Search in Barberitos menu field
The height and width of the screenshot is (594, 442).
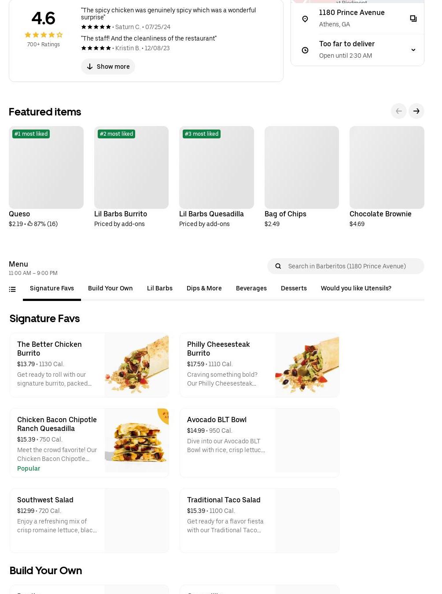click(346, 266)
